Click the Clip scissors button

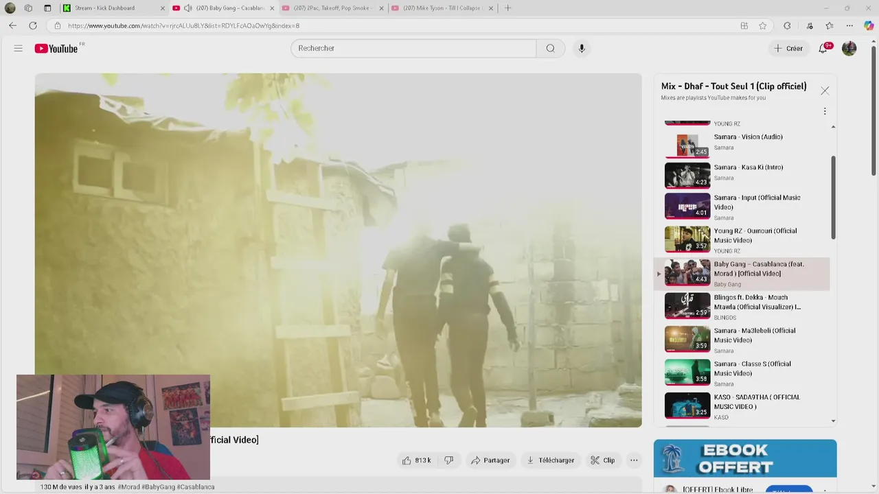(x=603, y=460)
